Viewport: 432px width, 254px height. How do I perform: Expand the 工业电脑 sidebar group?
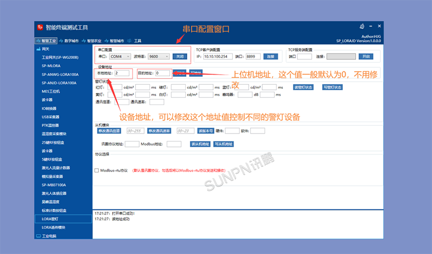click(49, 236)
